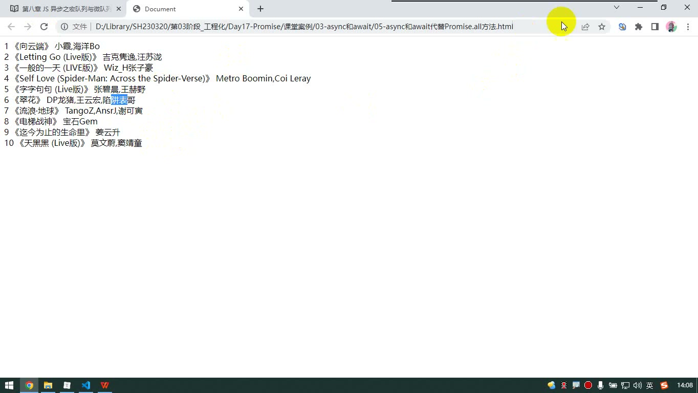Open Visual Studio Code from the taskbar
Viewport: 698px width, 393px height.
(86, 385)
